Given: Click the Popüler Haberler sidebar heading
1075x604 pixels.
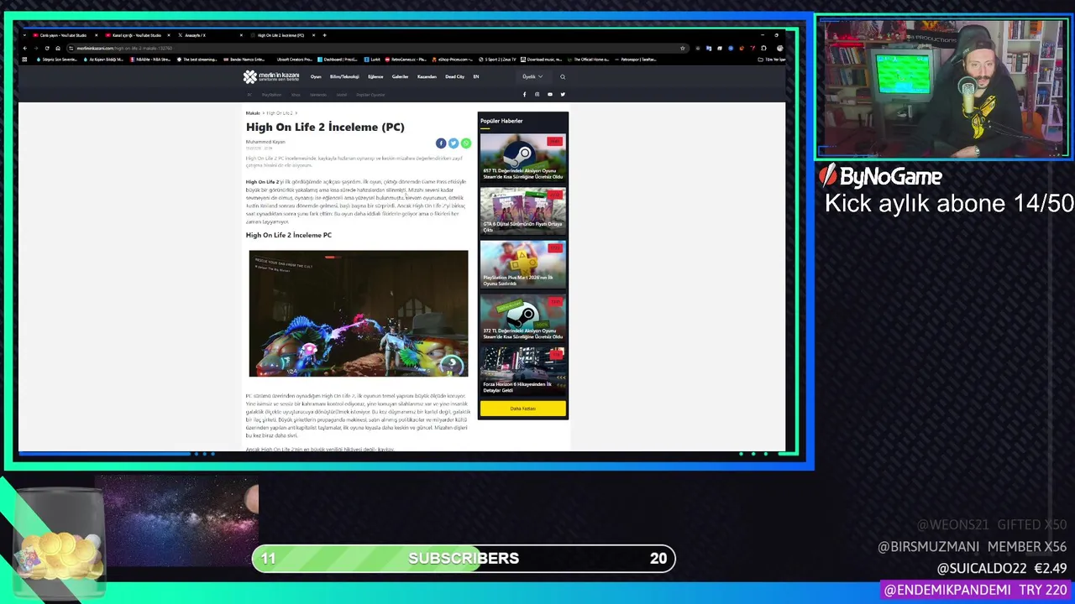Looking at the screenshot, I should [x=501, y=121].
